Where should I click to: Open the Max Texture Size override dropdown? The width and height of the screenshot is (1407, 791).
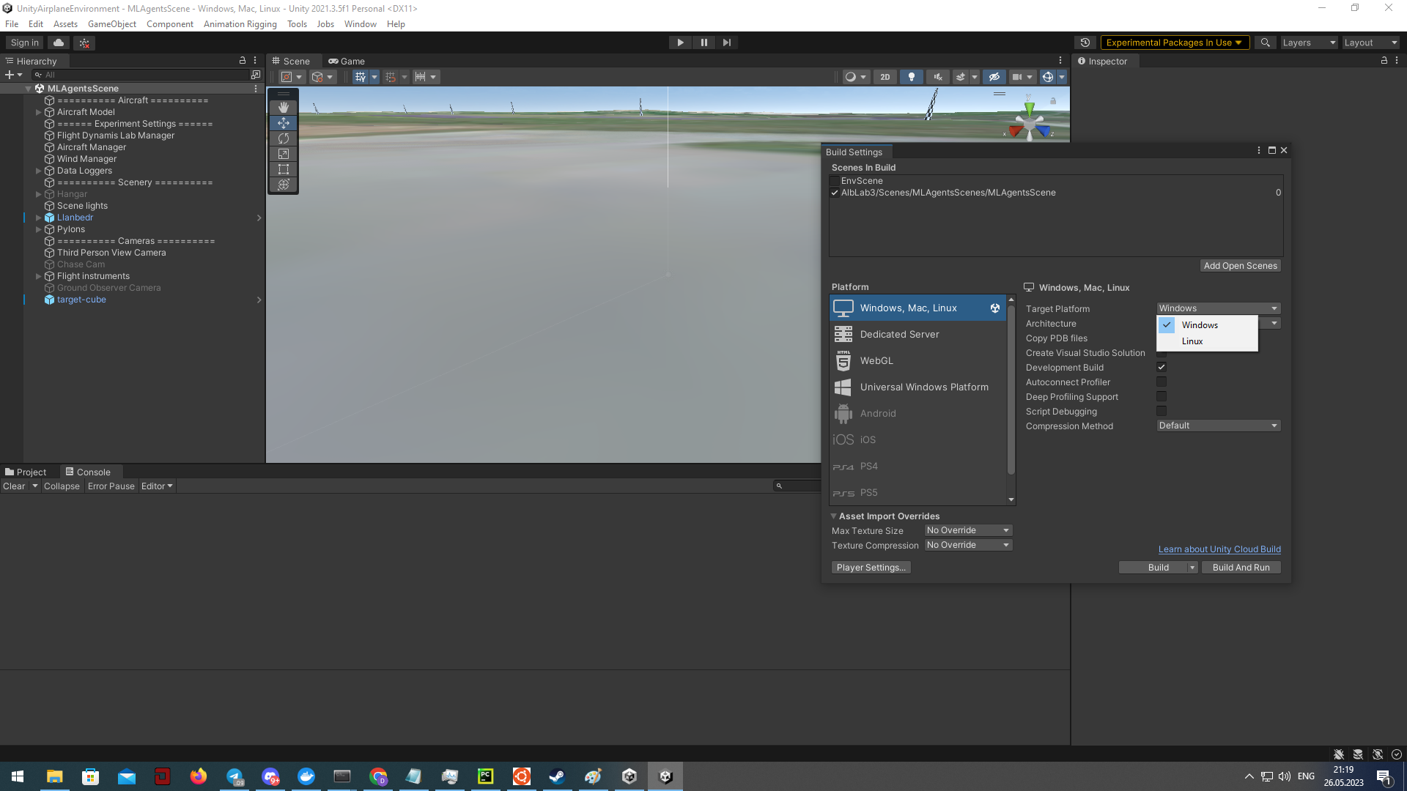coord(968,530)
